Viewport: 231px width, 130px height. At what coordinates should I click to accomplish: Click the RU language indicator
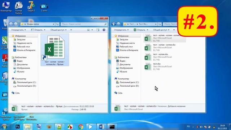[188, 126]
